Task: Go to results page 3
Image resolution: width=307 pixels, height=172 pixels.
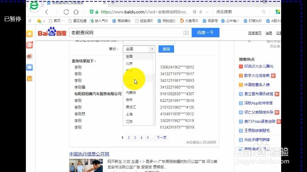Action: 135,138
